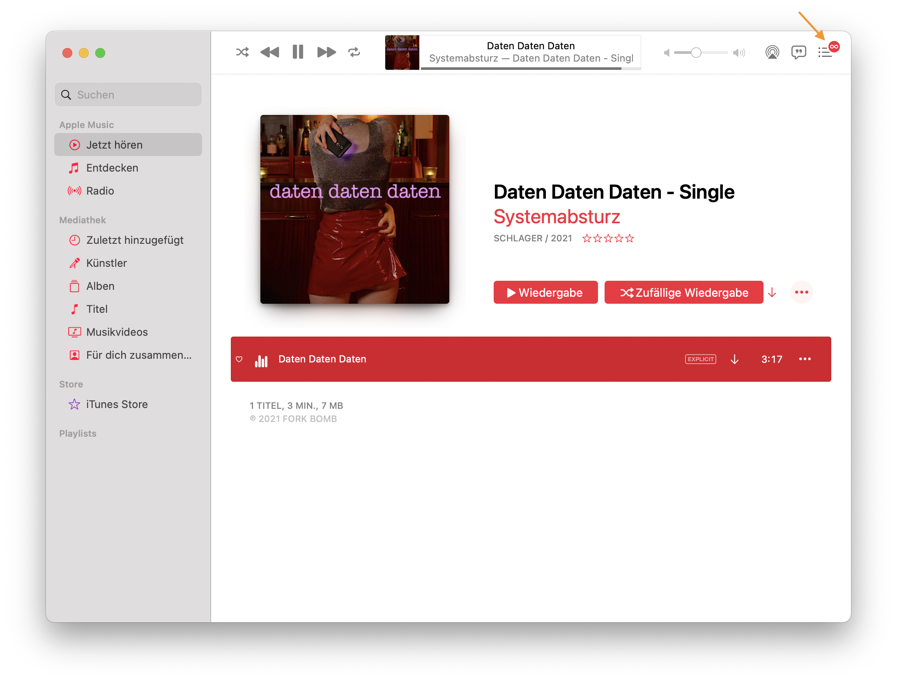The width and height of the screenshot is (897, 683).
Task: Open the Up Next queue list
Action: coord(825,53)
